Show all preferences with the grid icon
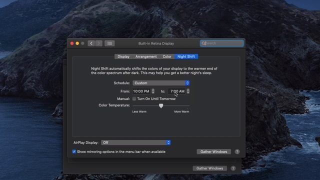The height and width of the screenshot is (180, 320). [109, 43]
